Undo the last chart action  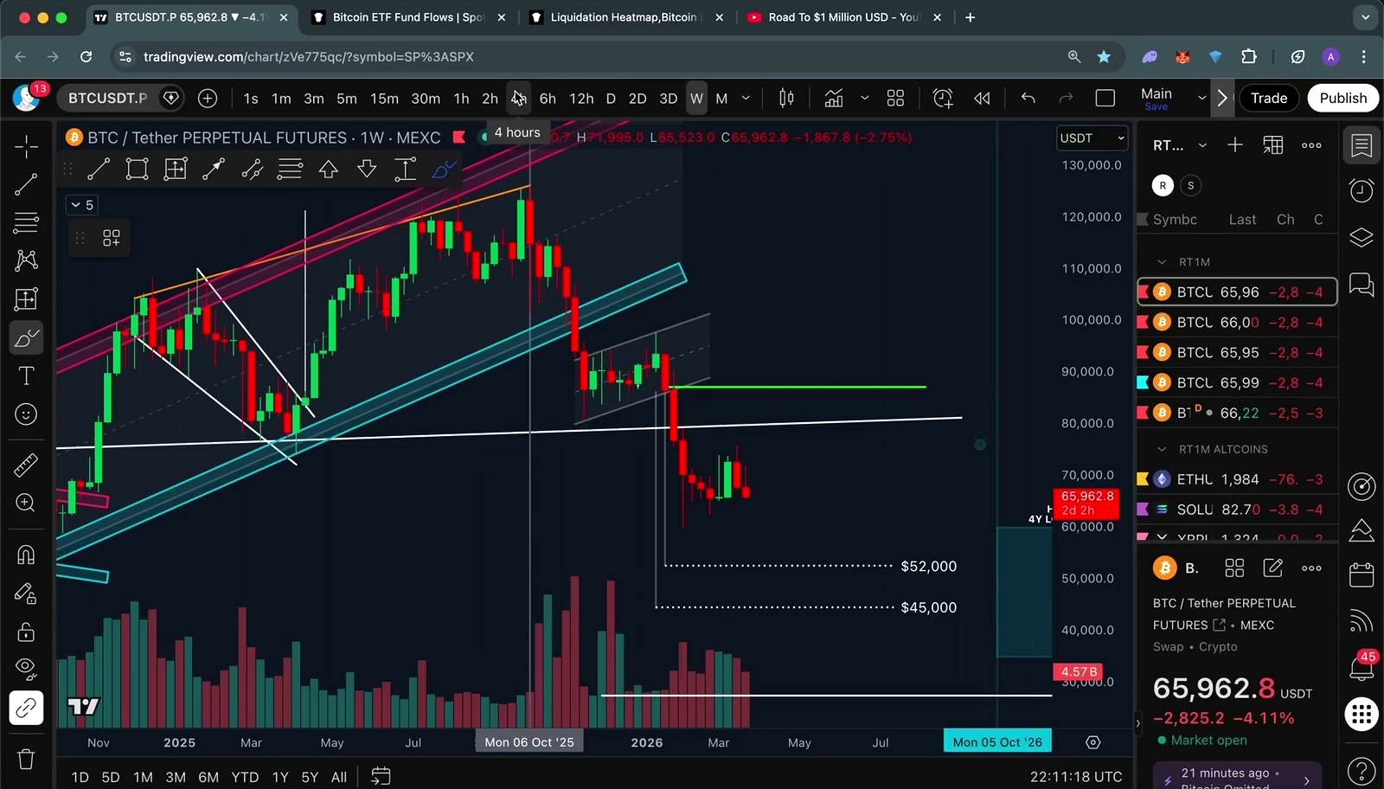point(1028,99)
